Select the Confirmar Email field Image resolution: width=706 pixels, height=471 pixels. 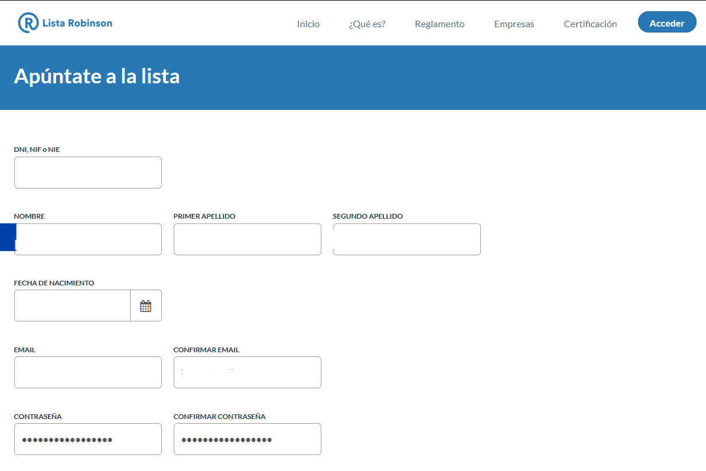(248, 373)
